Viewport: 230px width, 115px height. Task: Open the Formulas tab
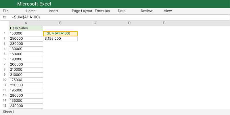point(102,11)
